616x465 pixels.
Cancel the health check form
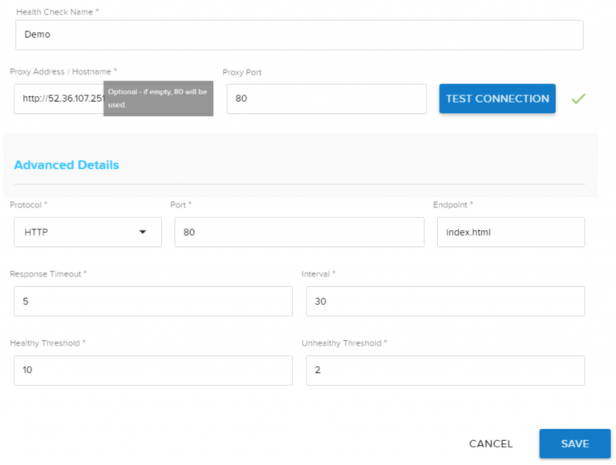tap(490, 443)
